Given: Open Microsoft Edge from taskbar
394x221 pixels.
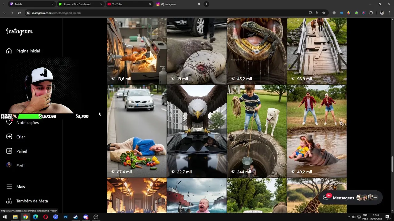Looking at the screenshot, I should [35, 217].
